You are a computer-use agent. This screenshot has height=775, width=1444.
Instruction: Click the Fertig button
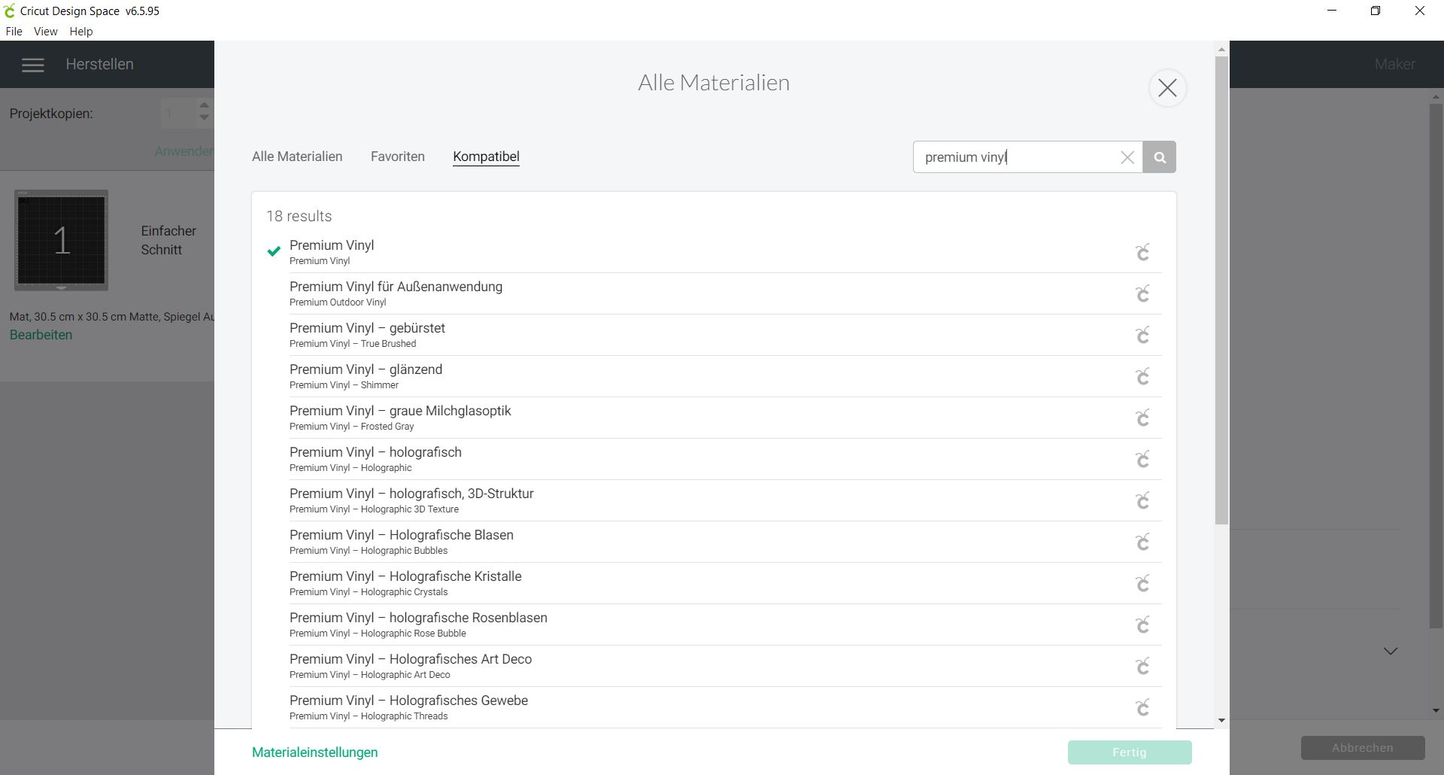click(x=1130, y=752)
